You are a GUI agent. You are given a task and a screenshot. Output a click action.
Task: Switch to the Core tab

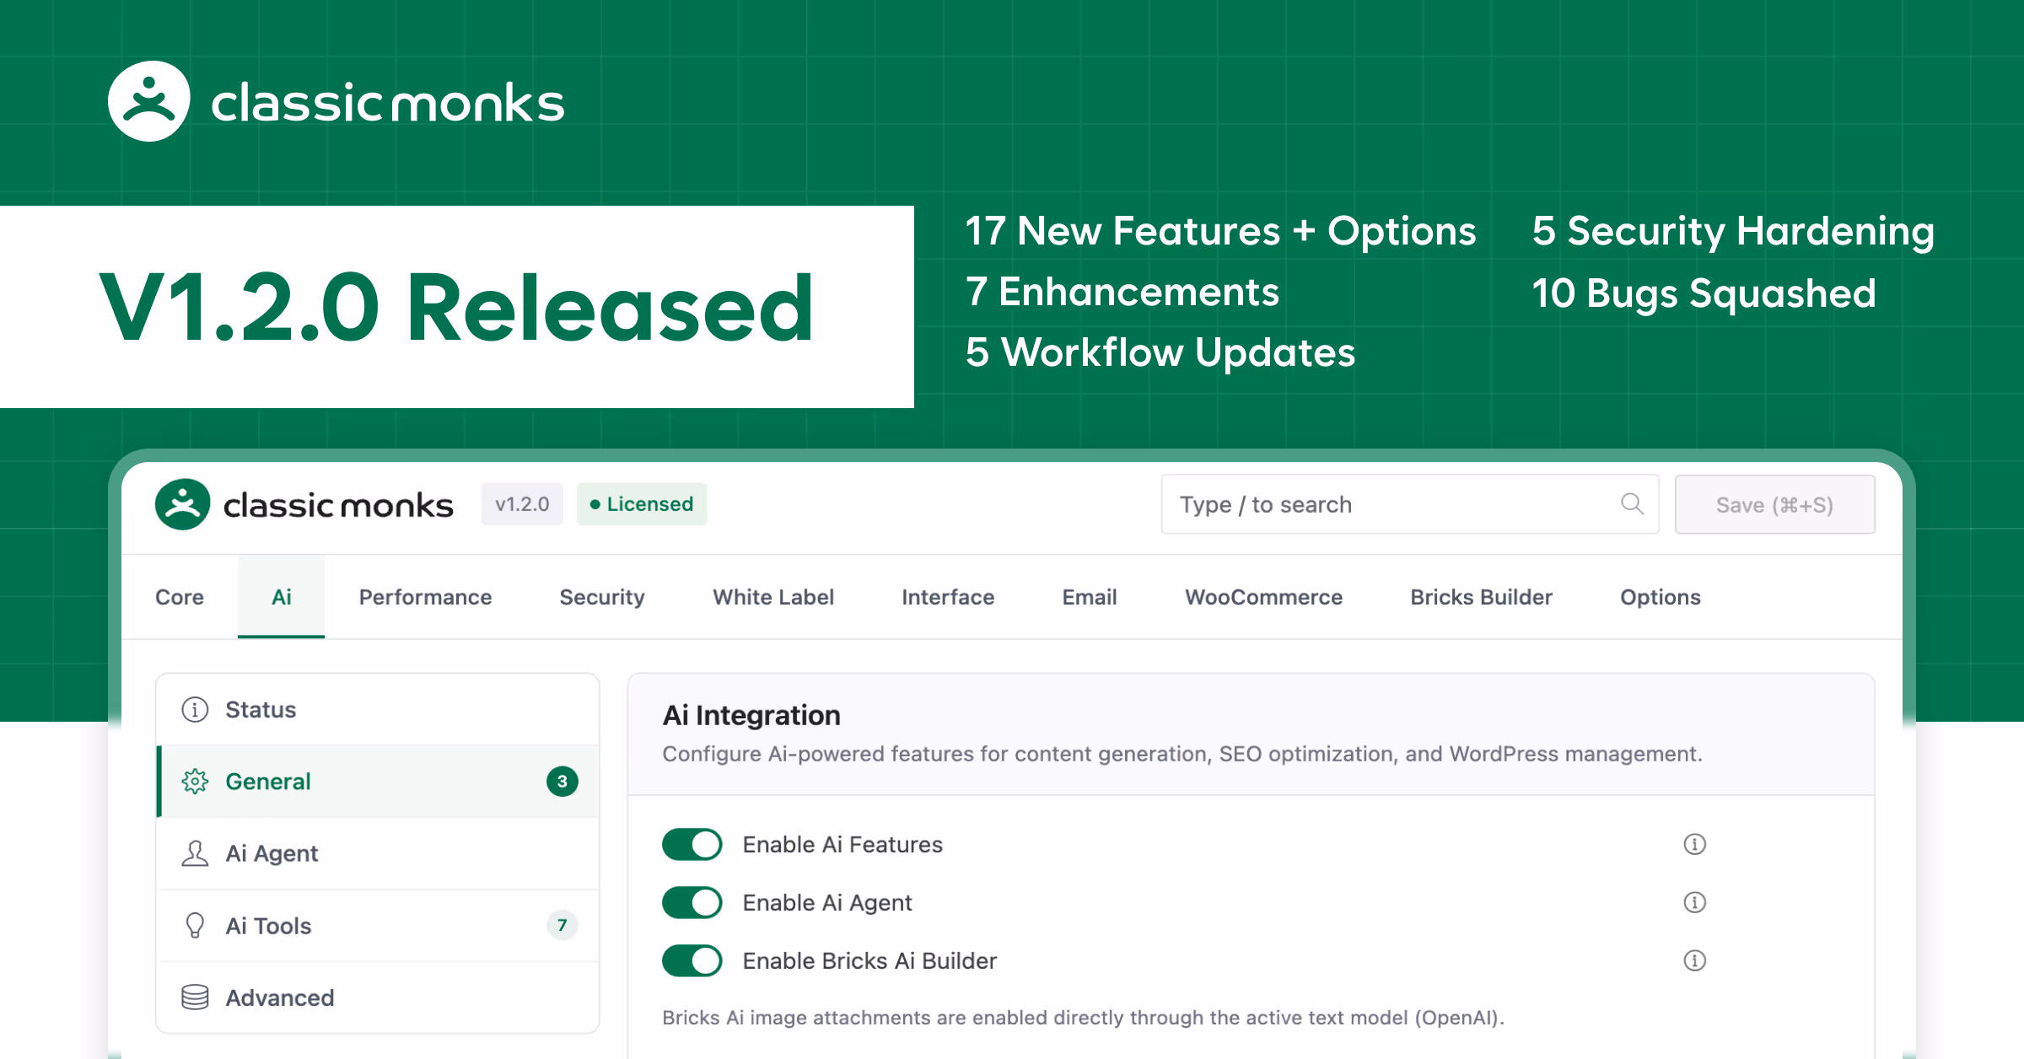[180, 597]
